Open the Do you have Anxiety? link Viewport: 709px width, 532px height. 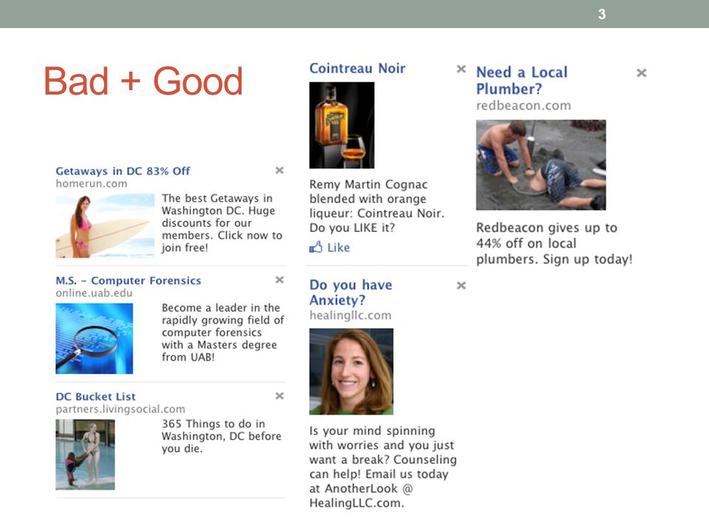(351, 293)
